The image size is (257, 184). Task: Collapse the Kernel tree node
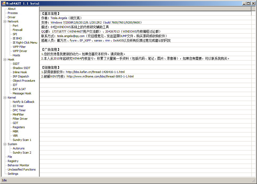click(5, 98)
